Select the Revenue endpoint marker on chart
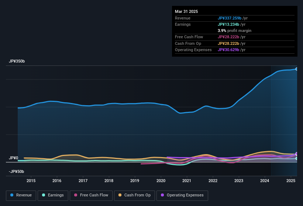 click(x=297, y=69)
